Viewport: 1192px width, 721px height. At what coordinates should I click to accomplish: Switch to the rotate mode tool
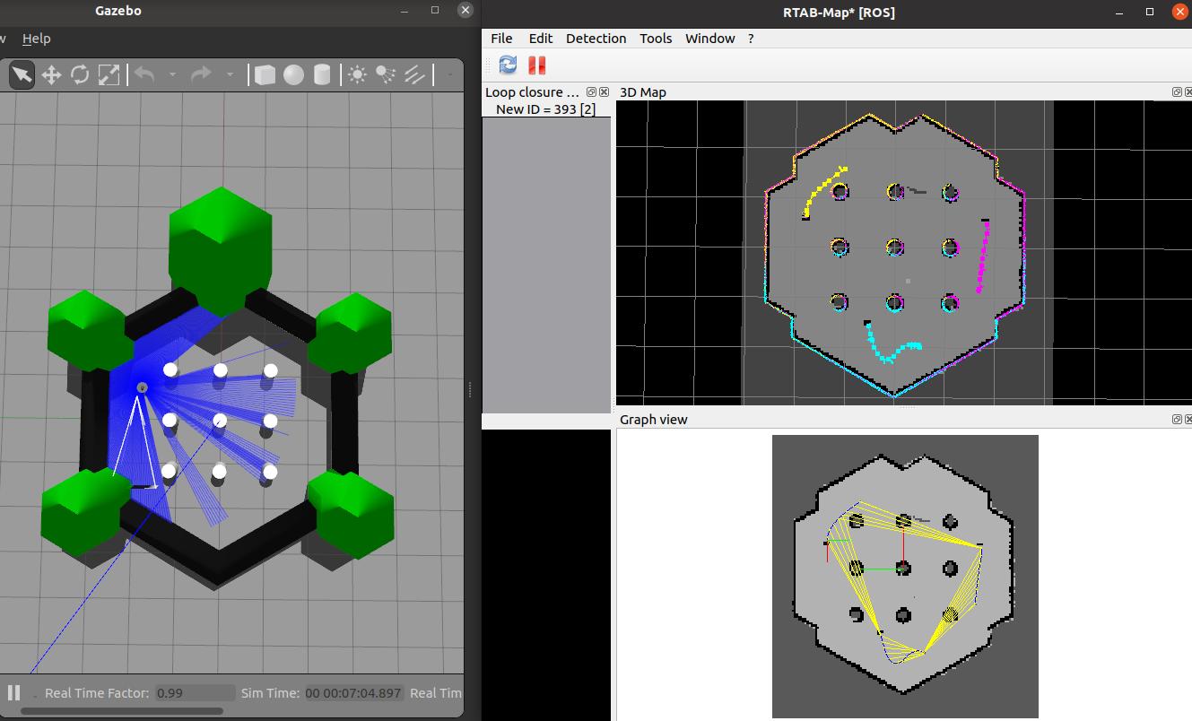point(80,74)
